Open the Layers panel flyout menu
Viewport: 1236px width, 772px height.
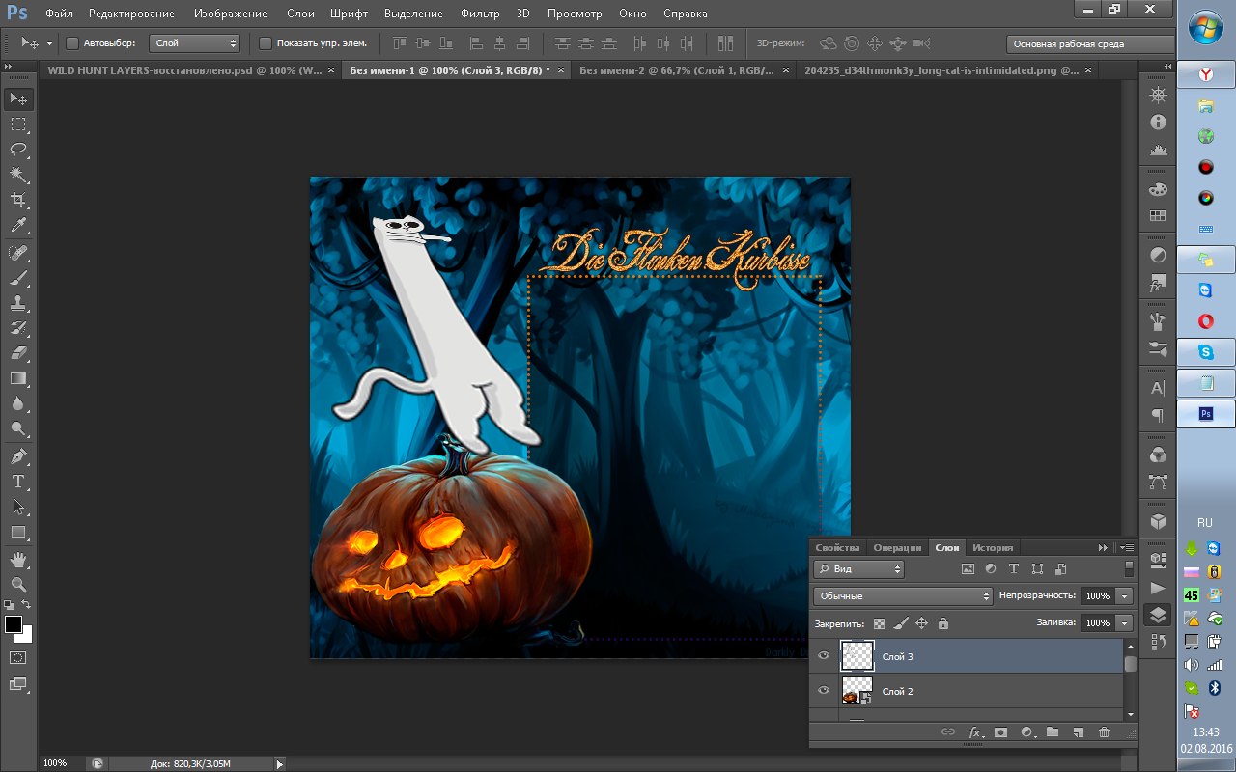[1127, 547]
